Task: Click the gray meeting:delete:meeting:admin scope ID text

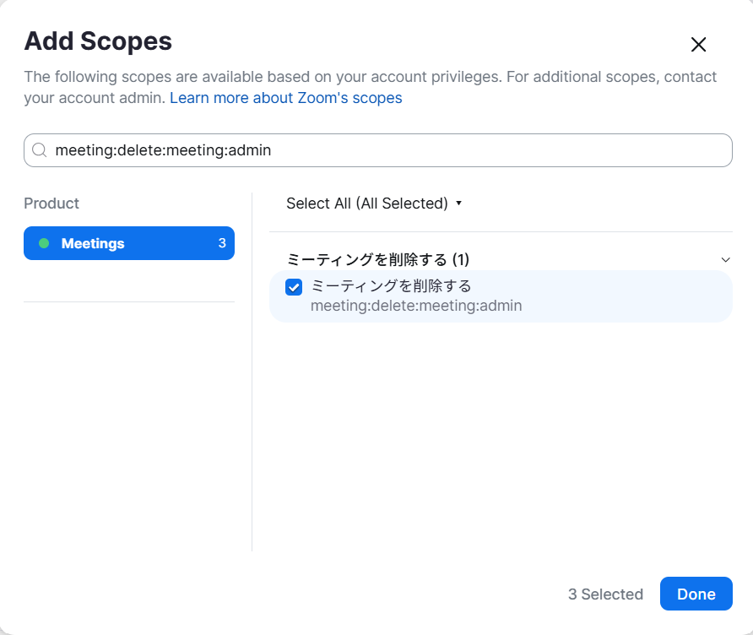Action: (x=415, y=306)
